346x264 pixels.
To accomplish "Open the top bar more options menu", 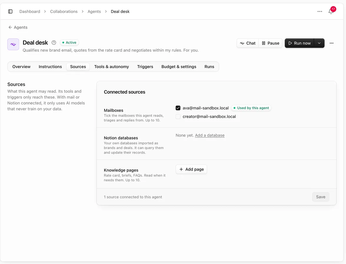I will click(x=320, y=11).
